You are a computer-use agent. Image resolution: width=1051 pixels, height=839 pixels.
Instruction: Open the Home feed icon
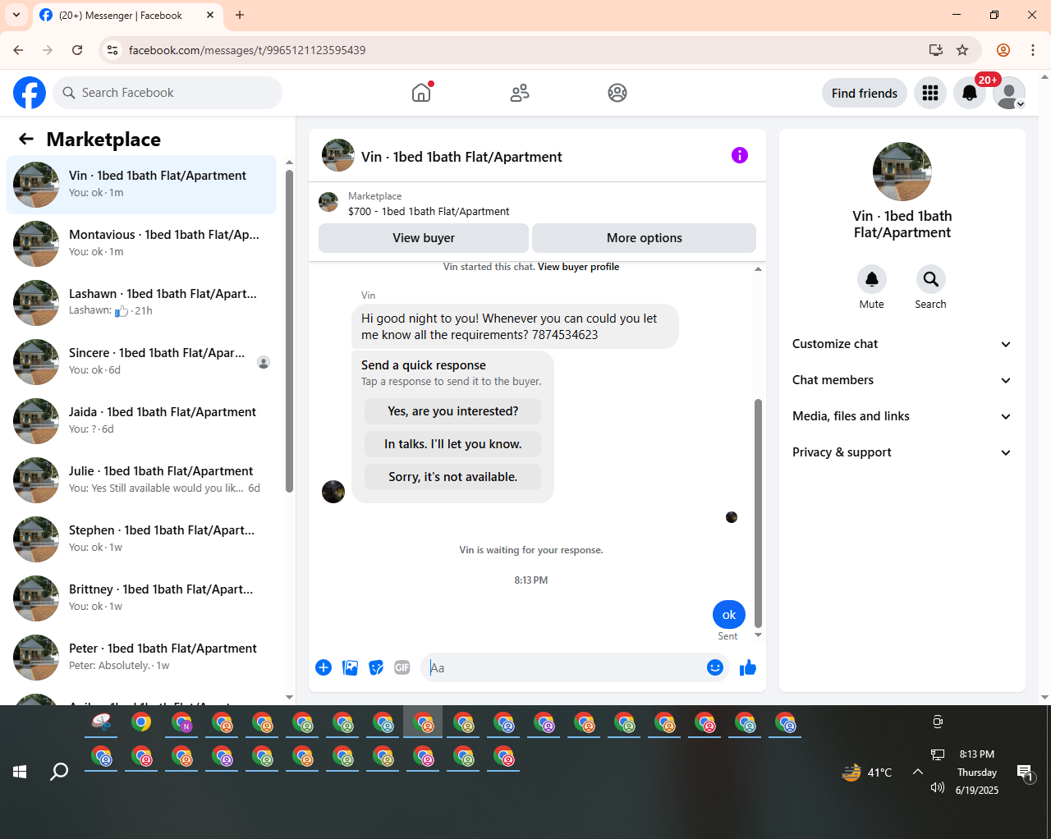pyautogui.click(x=421, y=93)
